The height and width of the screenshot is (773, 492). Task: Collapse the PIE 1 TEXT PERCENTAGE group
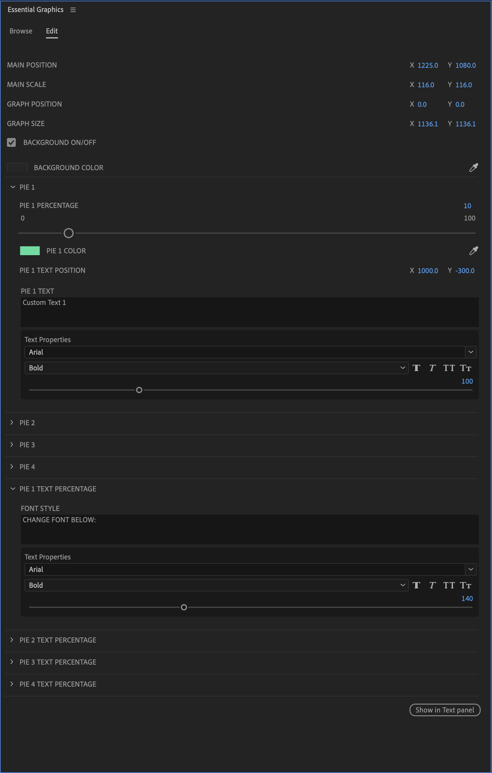coord(13,489)
